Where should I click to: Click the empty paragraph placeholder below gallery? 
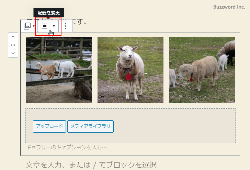[x=91, y=165]
